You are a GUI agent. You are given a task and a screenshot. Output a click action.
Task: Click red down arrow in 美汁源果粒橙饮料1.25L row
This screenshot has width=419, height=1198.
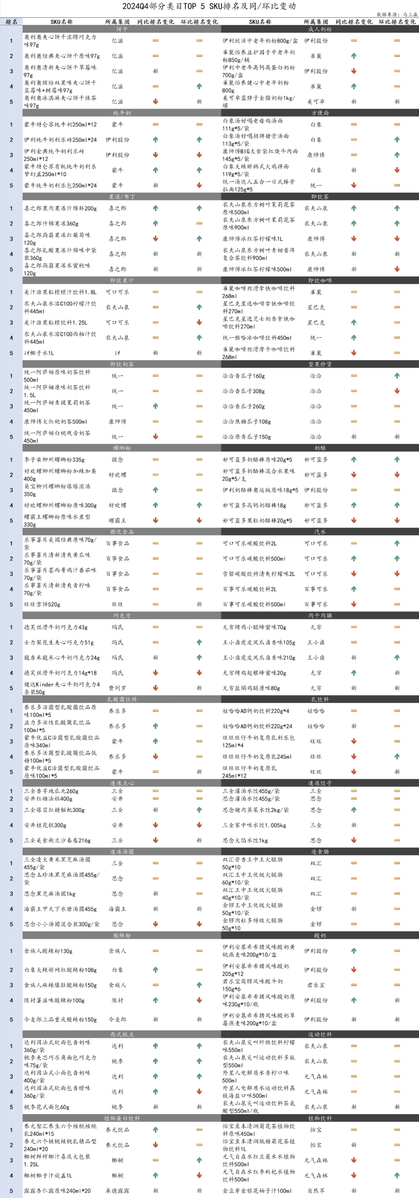coord(199,322)
